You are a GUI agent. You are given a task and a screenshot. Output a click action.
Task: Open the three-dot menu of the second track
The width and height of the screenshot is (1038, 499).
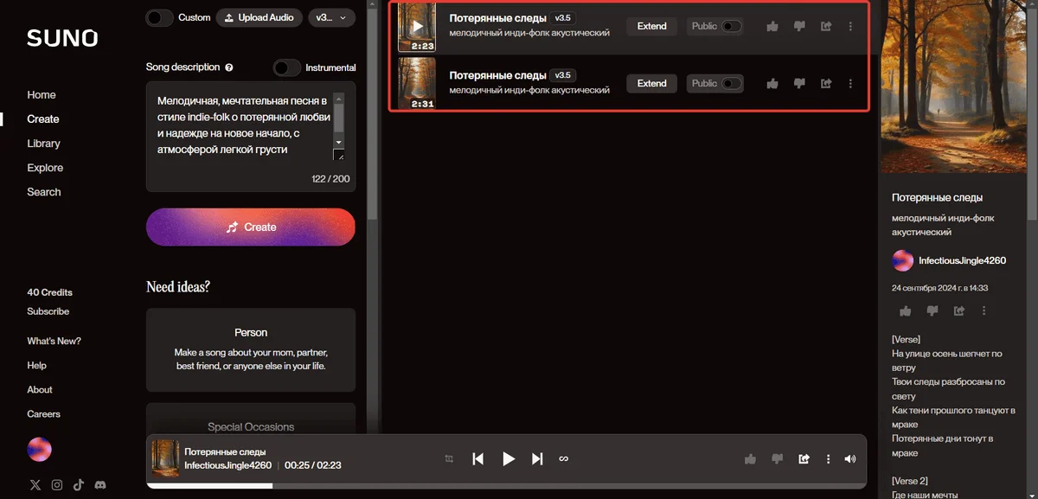pyautogui.click(x=850, y=84)
